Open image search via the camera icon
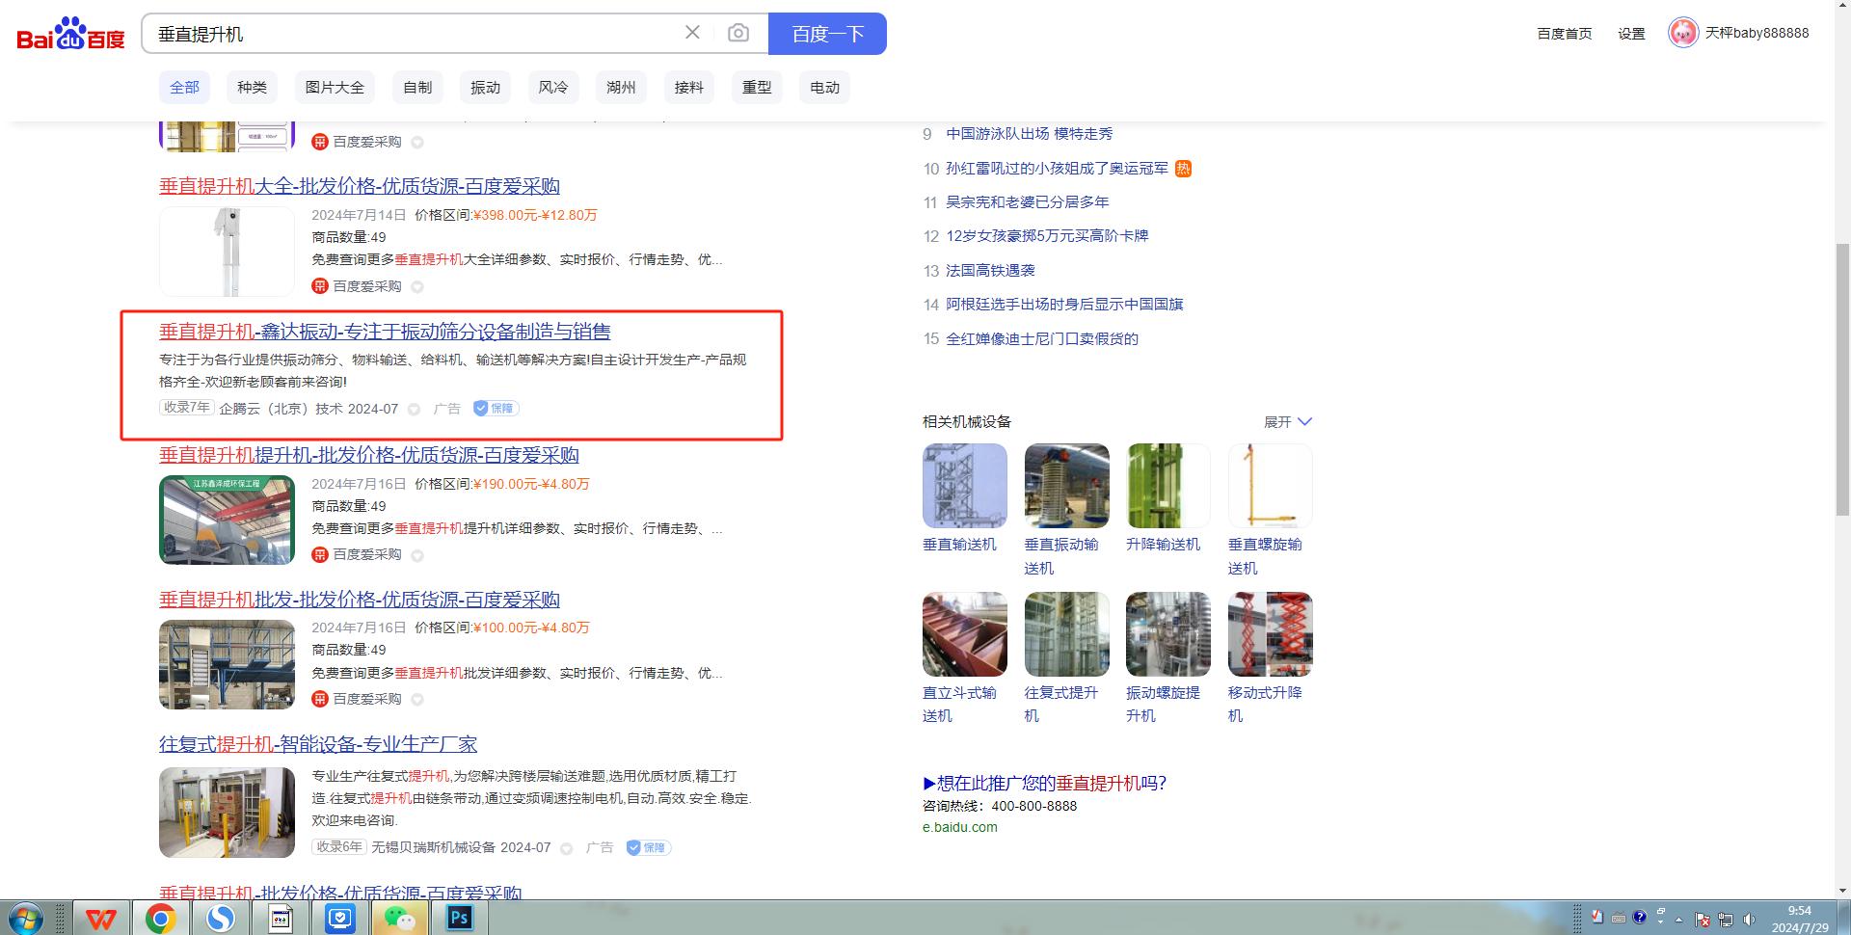 coord(738,33)
